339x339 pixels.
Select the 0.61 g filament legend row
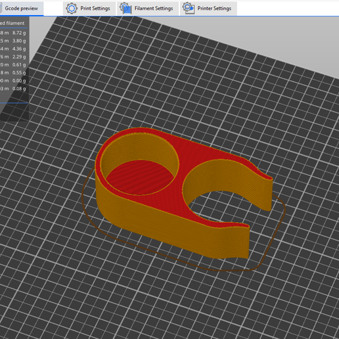(14, 64)
